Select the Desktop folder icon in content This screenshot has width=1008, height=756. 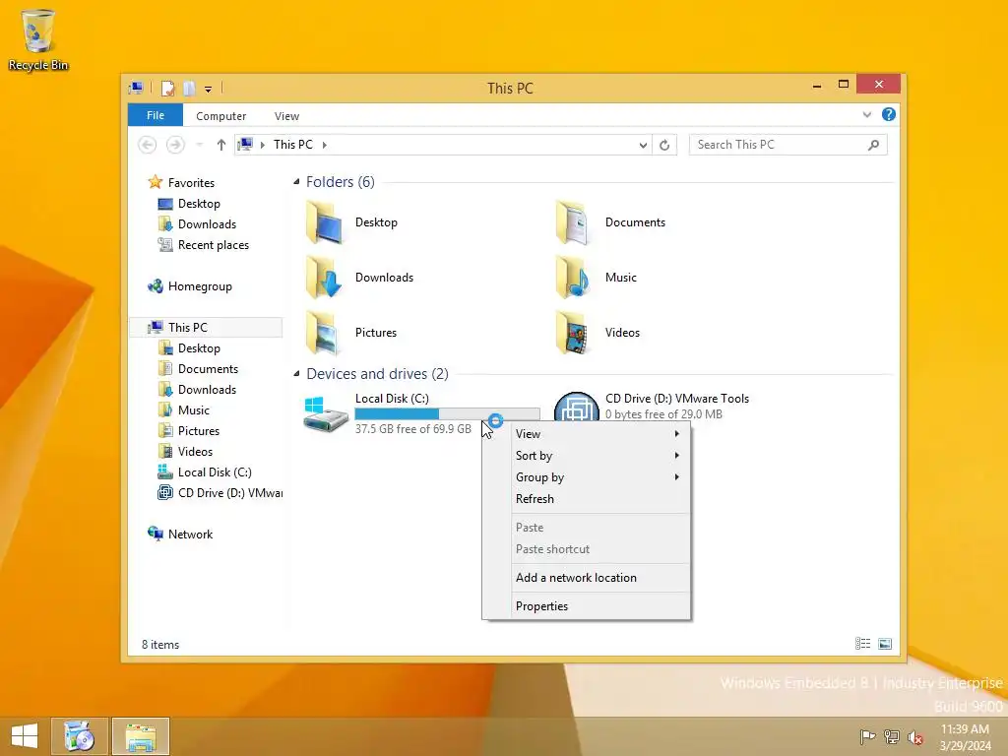(325, 222)
